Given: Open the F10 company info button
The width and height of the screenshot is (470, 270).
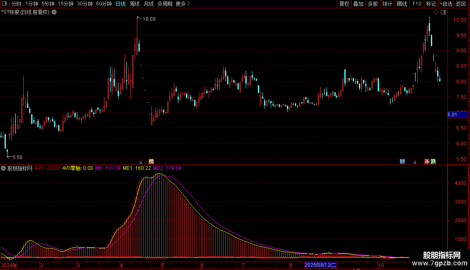Looking at the screenshot, I should pyautogui.click(x=416, y=4).
